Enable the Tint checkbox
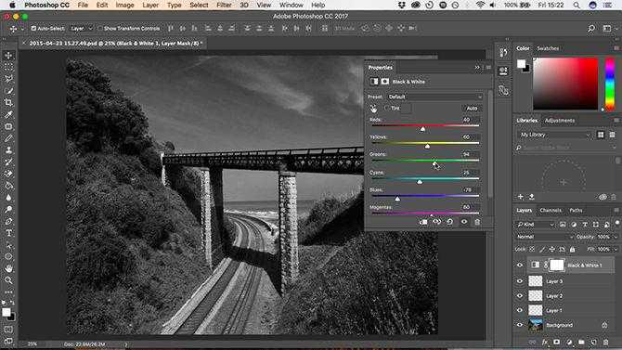The width and height of the screenshot is (622, 350). pos(386,108)
